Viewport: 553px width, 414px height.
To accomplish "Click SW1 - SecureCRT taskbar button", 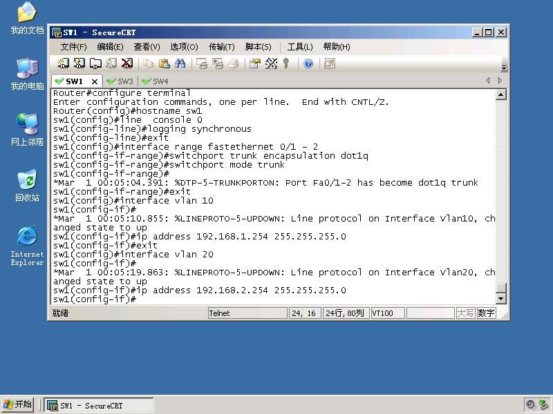I will point(99,406).
